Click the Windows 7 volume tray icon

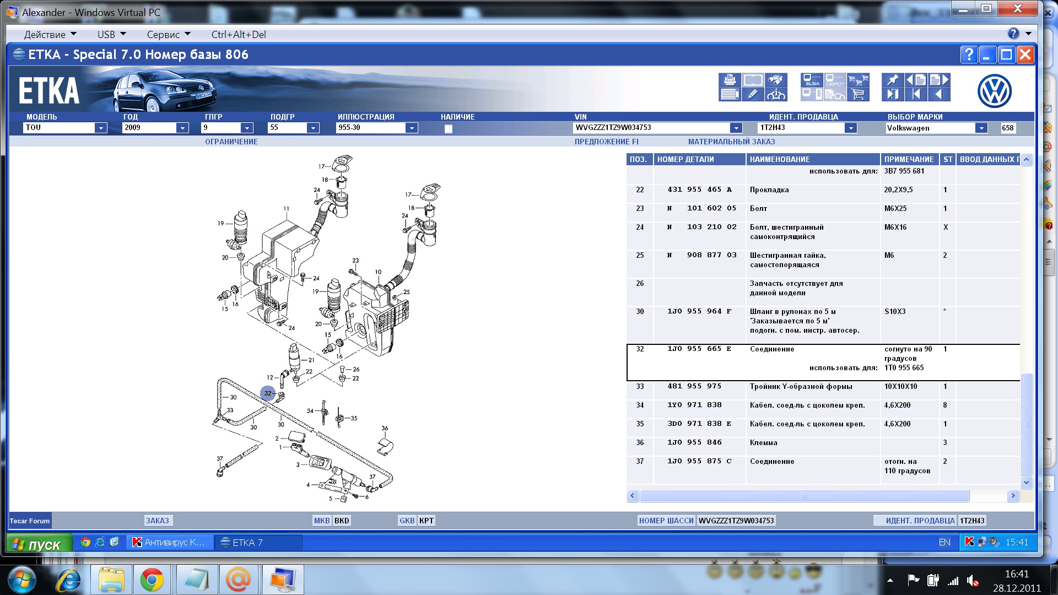[x=973, y=581]
